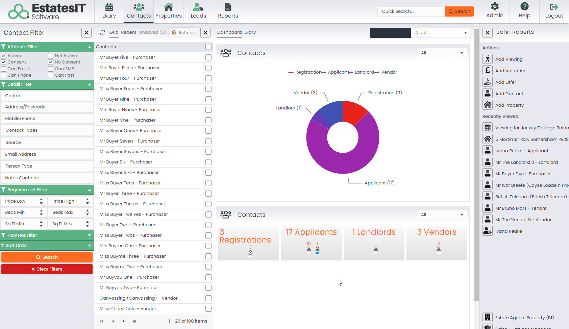Click Clear Filters
The image size is (569, 329).
pyautogui.click(x=47, y=269)
